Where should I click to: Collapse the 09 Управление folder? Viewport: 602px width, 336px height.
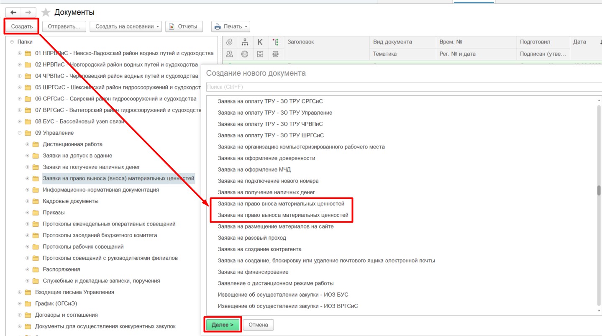20,133
